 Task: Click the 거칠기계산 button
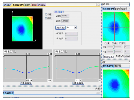pos(61,27)
